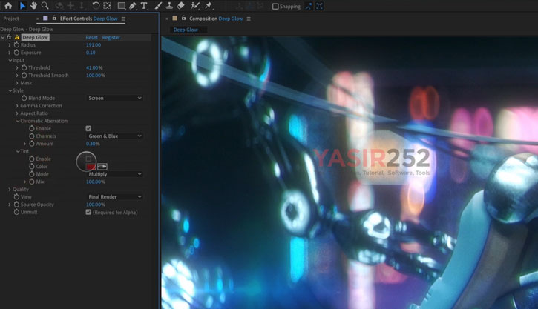Select the Puppet Pin tool
The height and width of the screenshot is (309, 538).
pyautogui.click(x=209, y=5)
